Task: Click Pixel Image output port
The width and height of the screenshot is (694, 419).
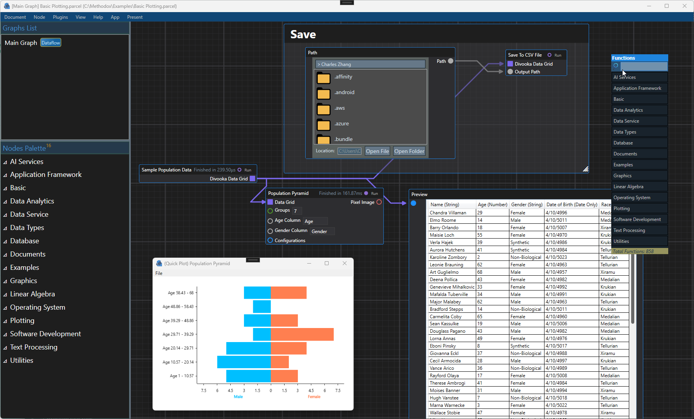Action: [x=379, y=202]
